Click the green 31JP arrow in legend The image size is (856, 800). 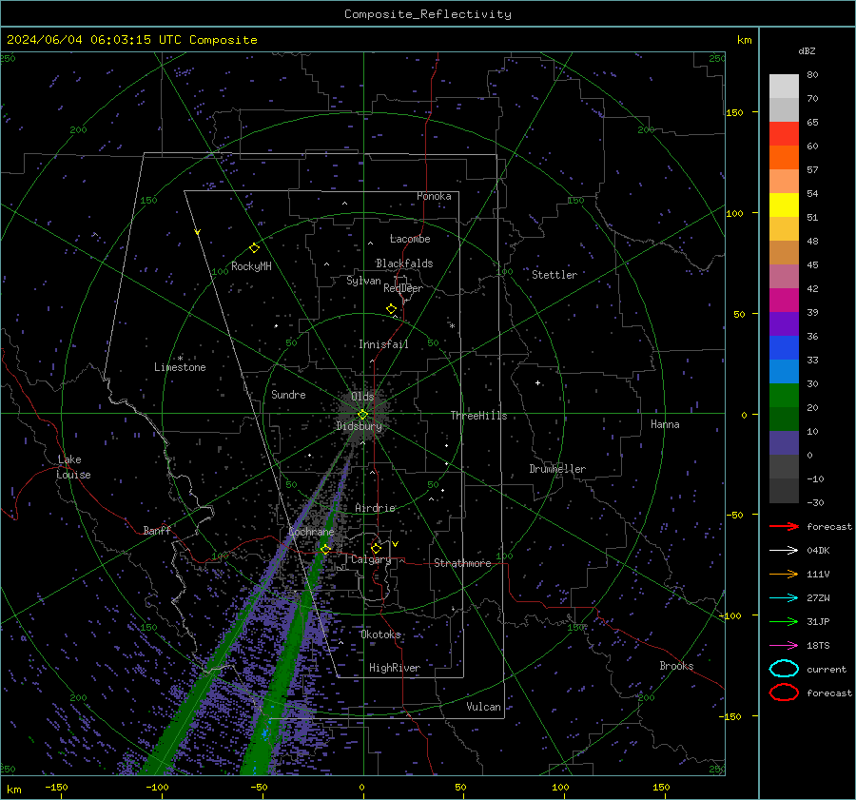coord(784,621)
